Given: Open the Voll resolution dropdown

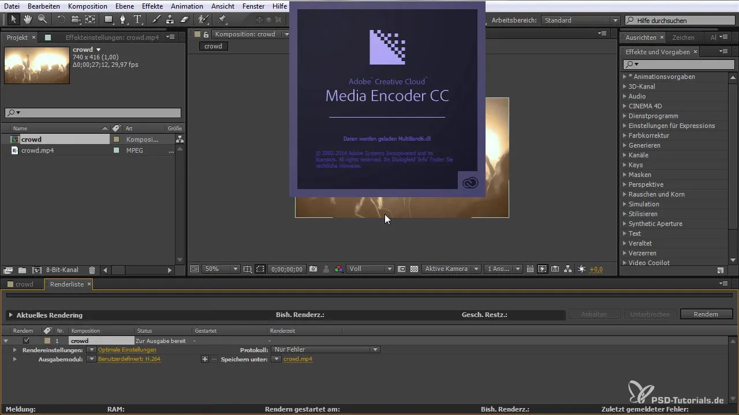Looking at the screenshot, I should pyautogui.click(x=371, y=269).
